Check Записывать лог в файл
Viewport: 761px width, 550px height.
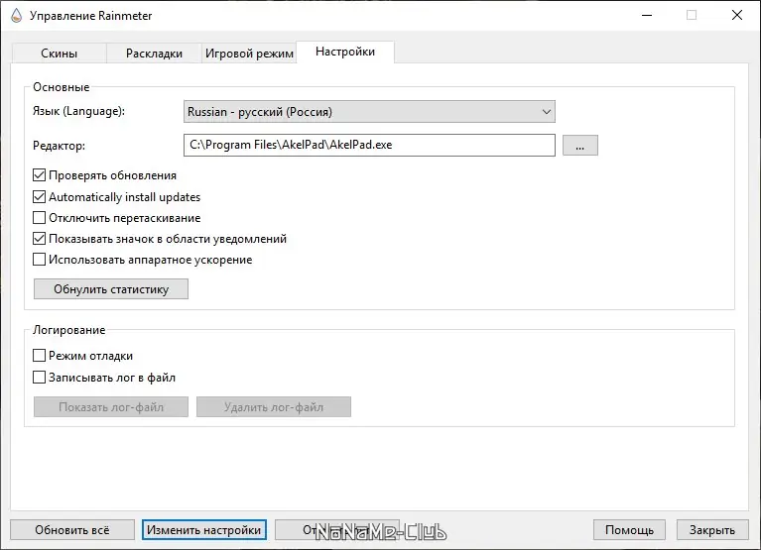pos(40,377)
